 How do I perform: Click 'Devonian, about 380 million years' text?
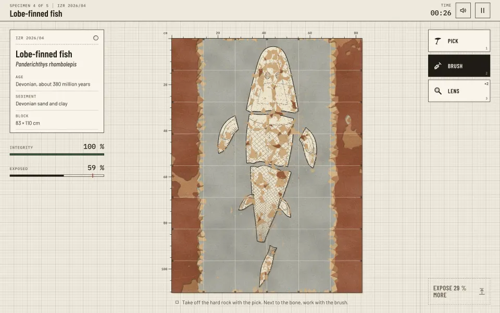53,85
